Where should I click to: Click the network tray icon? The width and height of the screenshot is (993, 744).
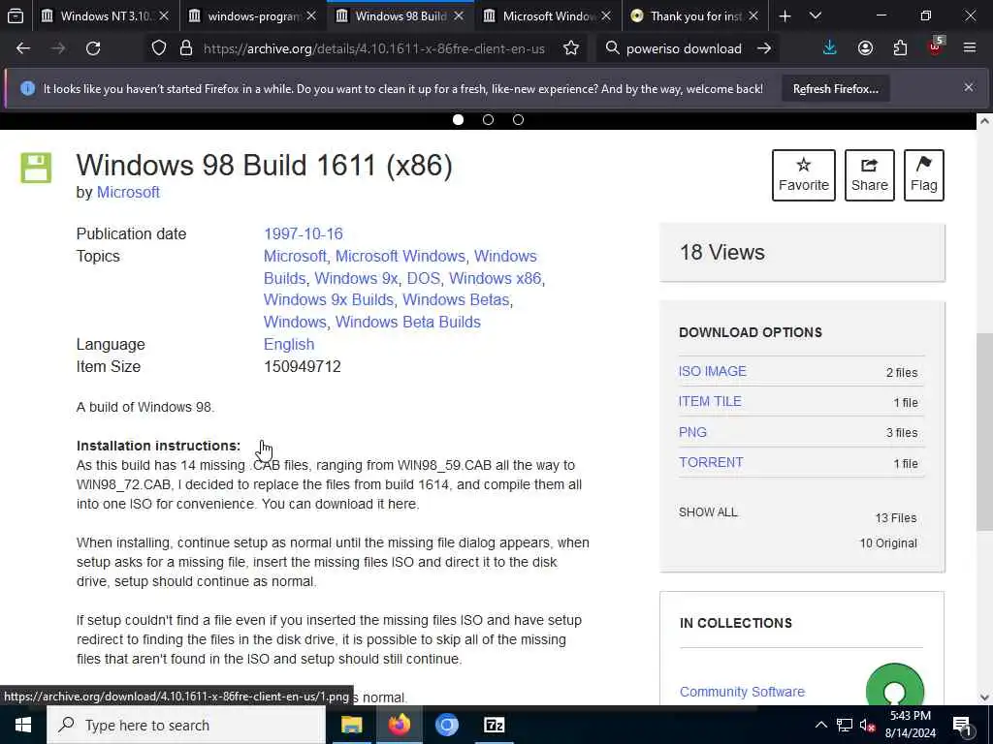pyautogui.click(x=845, y=725)
